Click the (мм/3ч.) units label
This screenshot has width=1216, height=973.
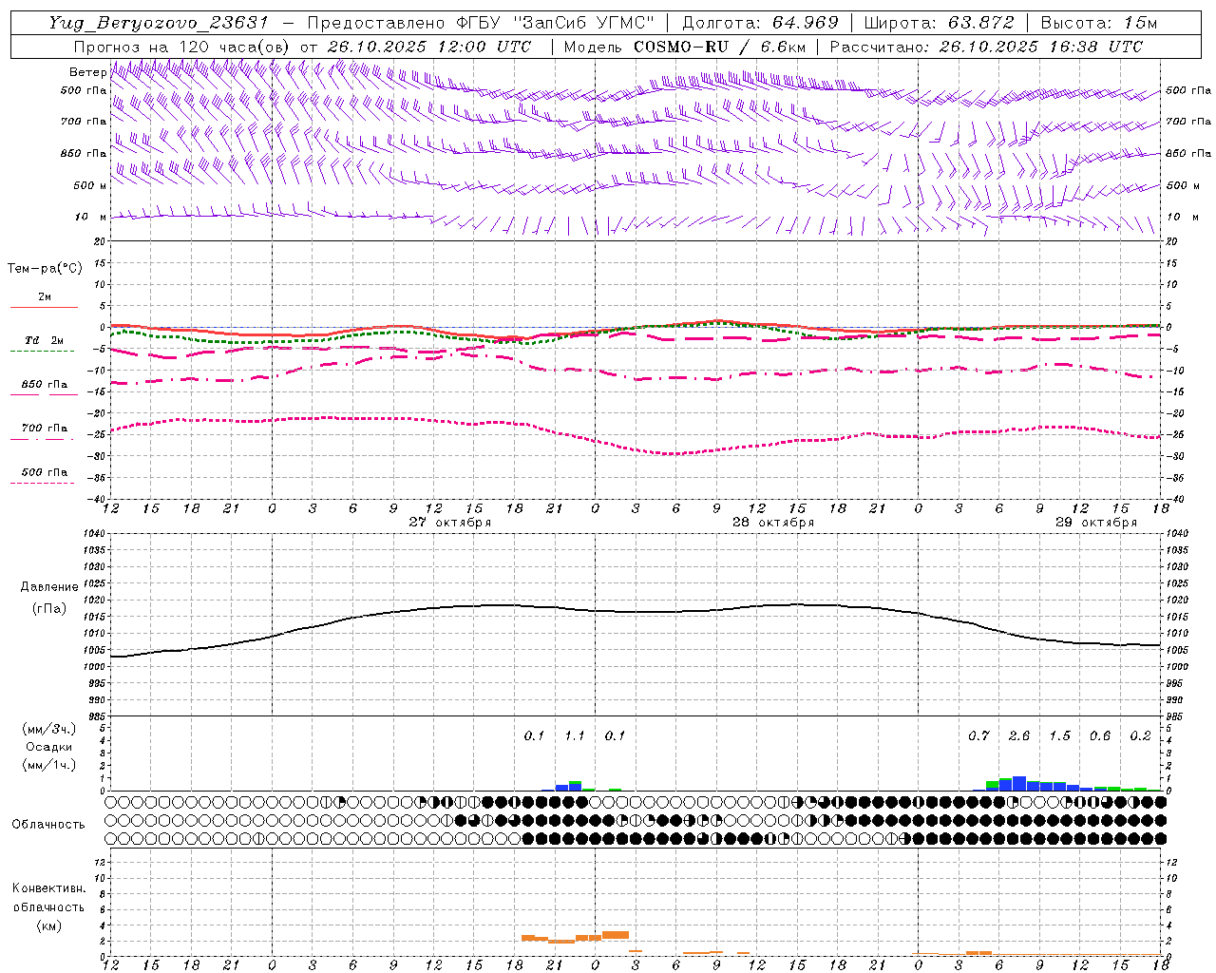point(49,729)
